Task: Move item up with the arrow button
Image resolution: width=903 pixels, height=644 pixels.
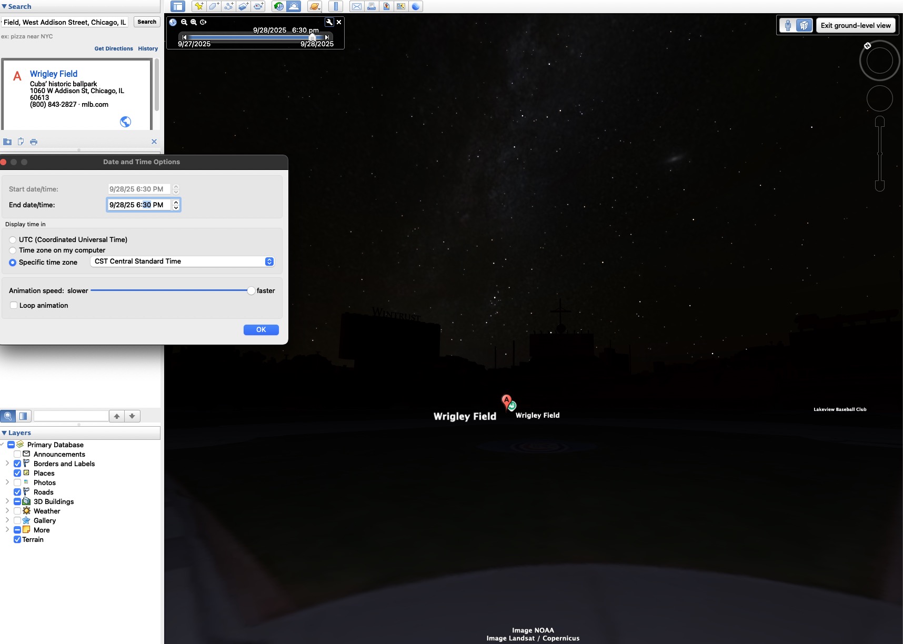Action: pyautogui.click(x=117, y=416)
